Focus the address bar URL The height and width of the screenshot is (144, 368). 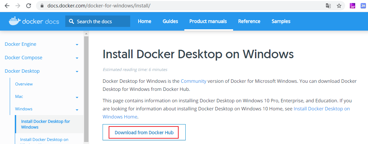pyautogui.click(x=99, y=6)
